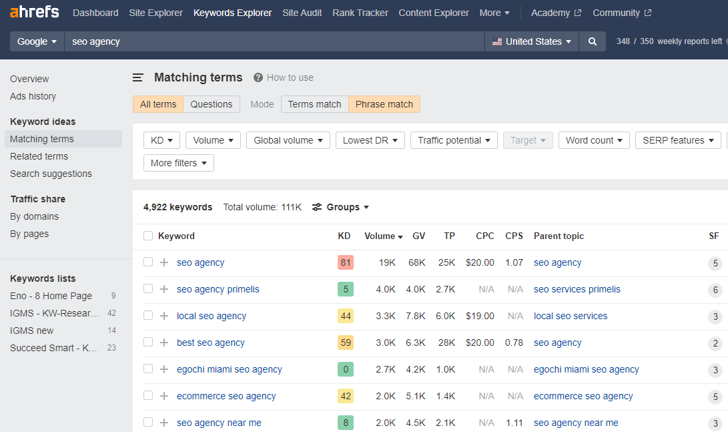This screenshot has height=432, width=728.
Task: Open the ecommerce seo agency keyword link
Action: (226, 396)
